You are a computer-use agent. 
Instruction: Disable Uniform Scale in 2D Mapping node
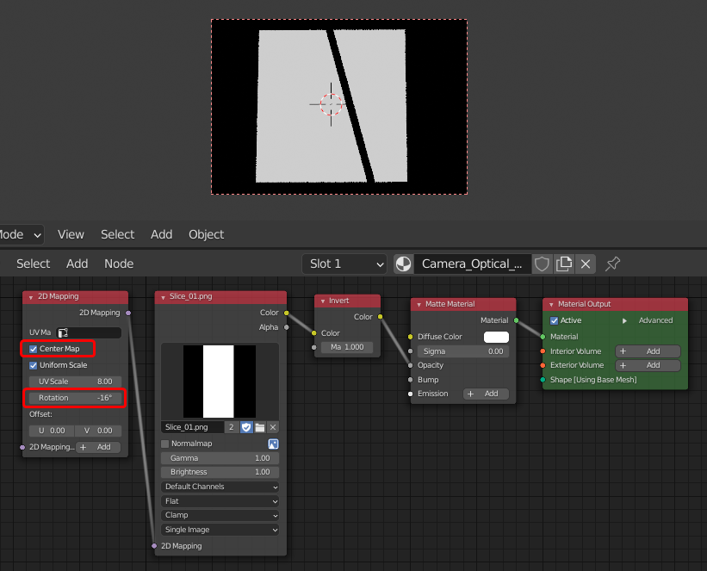pos(34,365)
